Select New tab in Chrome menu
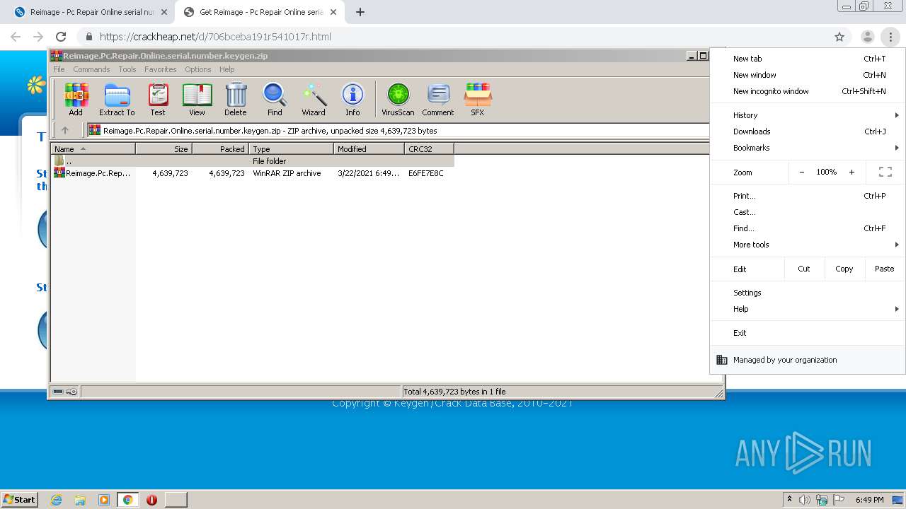The height and width of the screenshot is (509, 906). (x=808, y=59)
